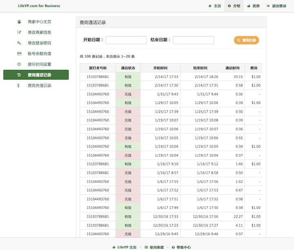Click the 开始时间 column header

click(x=160, y=68)
